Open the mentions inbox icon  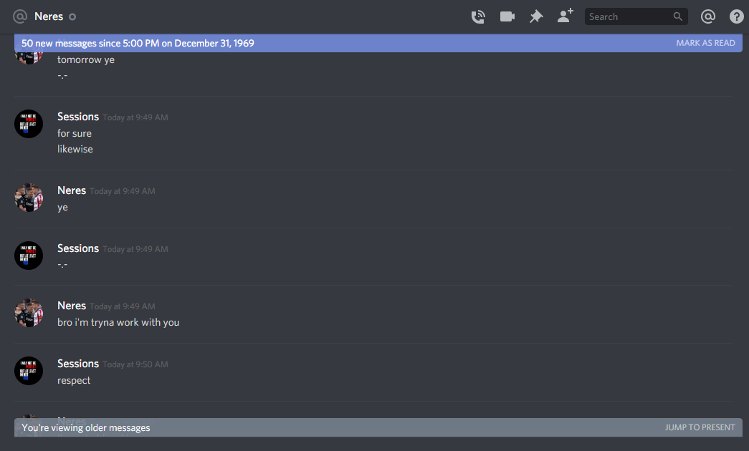(x=707, y=16)
